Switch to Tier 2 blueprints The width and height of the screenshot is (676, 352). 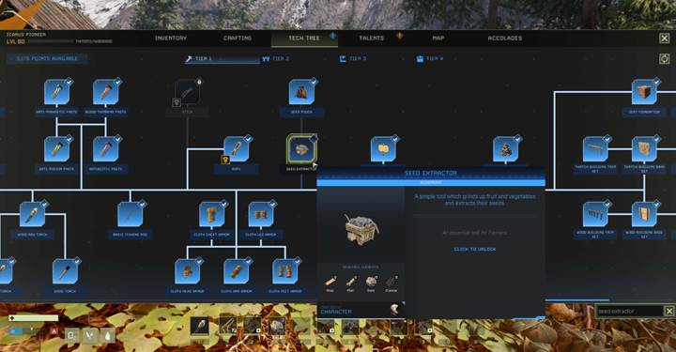click(x=276, y=58)
